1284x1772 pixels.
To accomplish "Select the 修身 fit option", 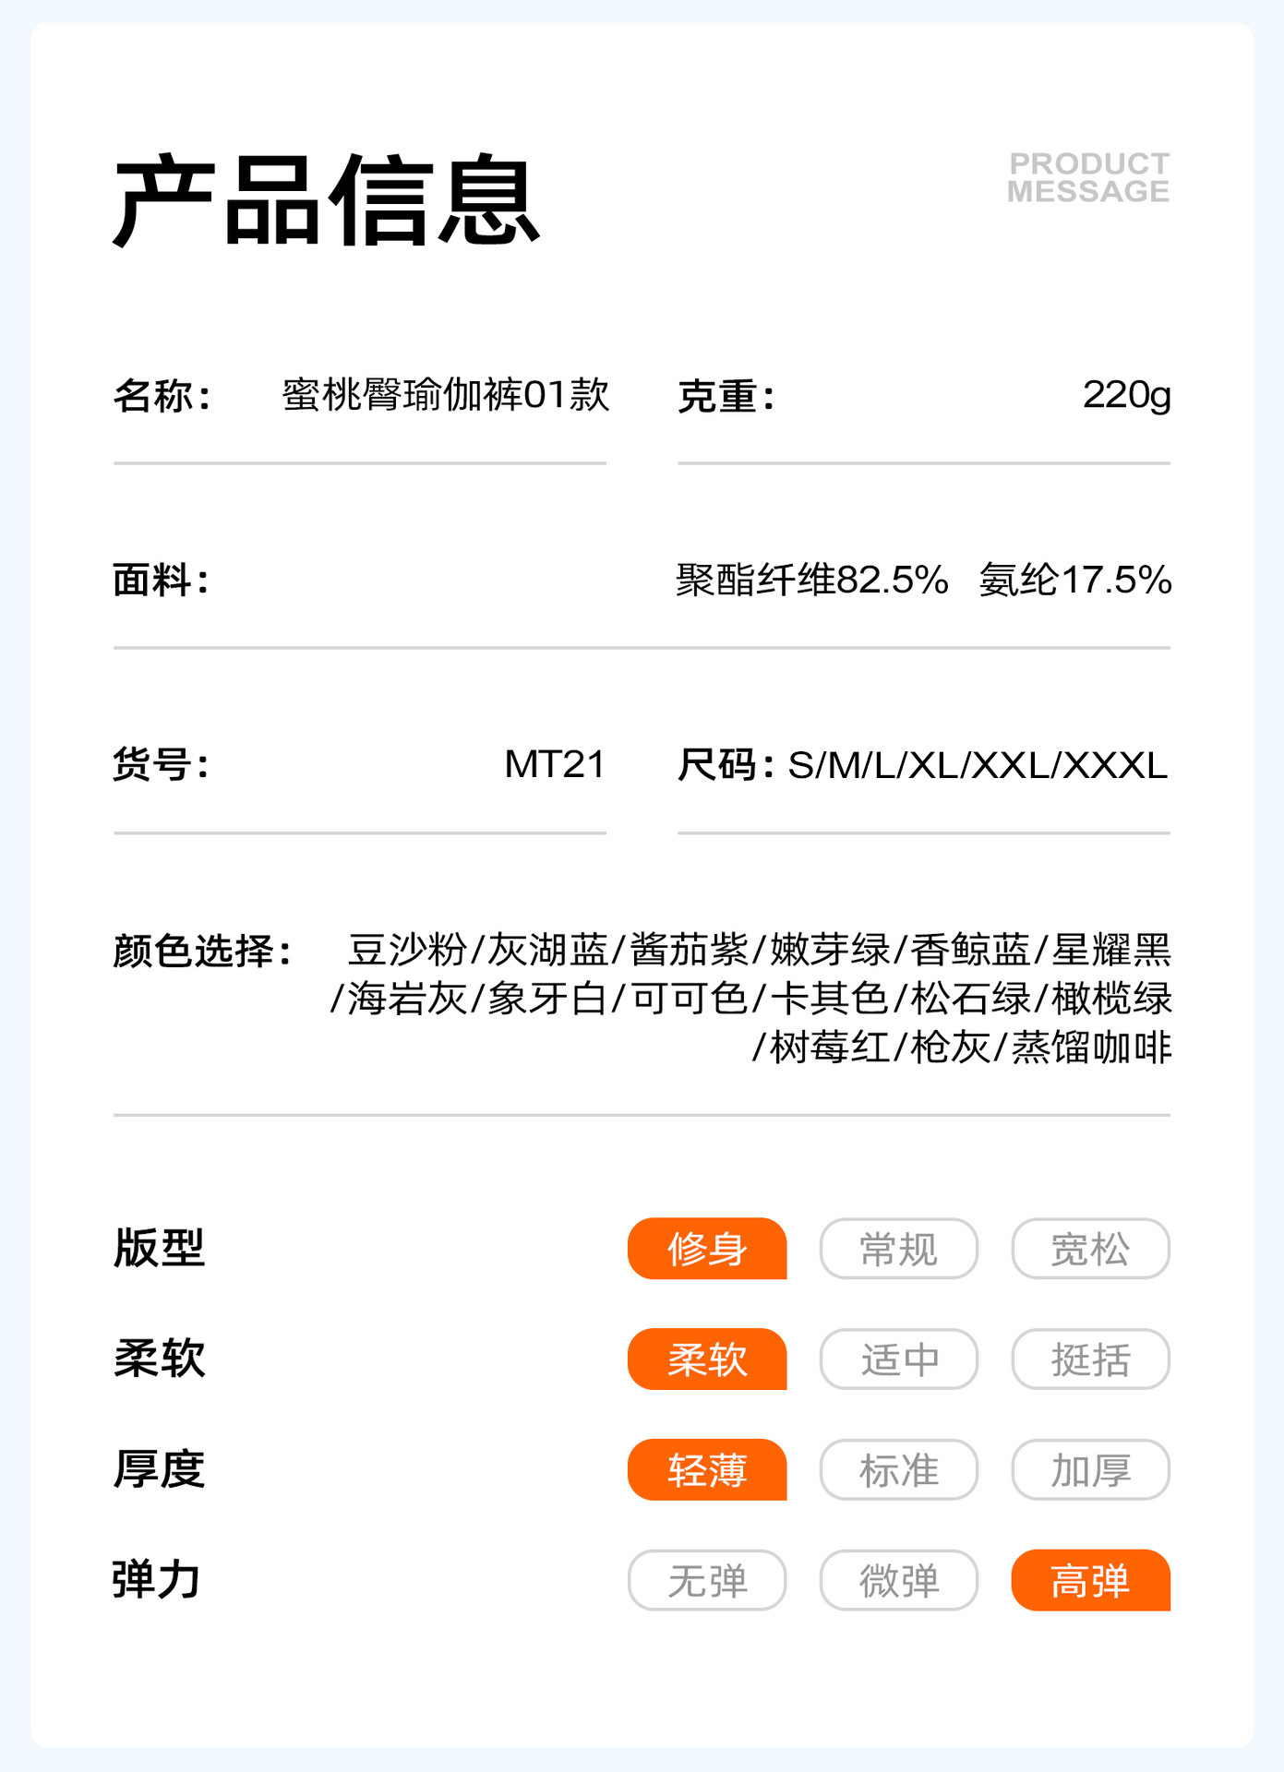I will [x=707, y=1249].
